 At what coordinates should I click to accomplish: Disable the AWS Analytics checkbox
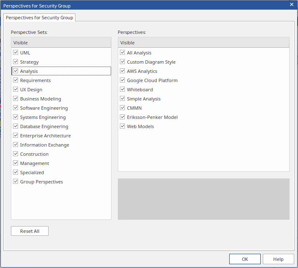tap(122, 71)
